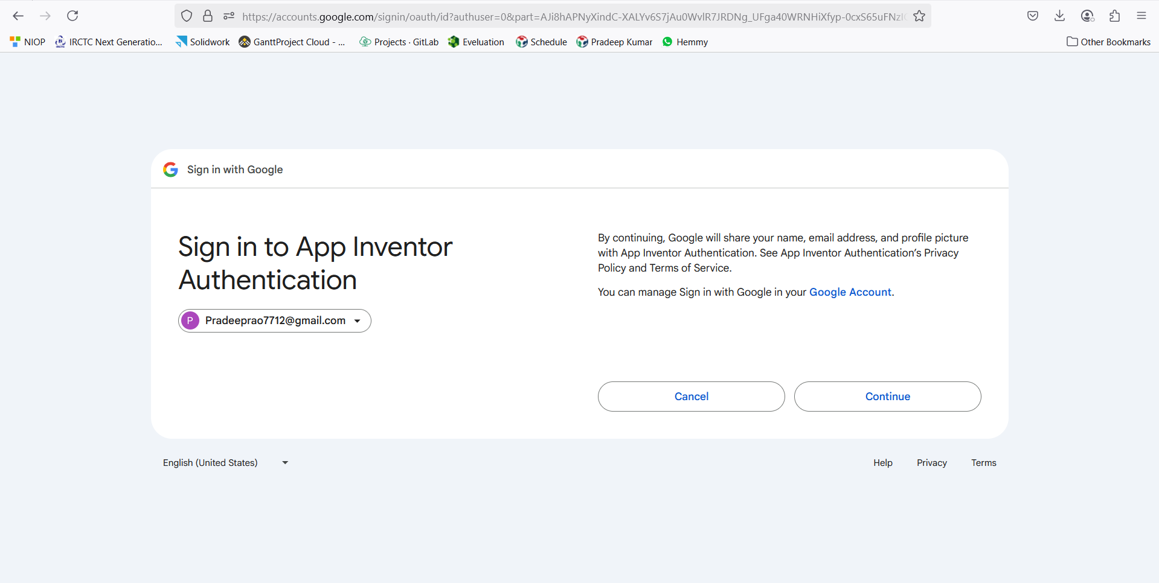Open Projects GitLab bookmark

pyautogui.click(x=399, y=42)
